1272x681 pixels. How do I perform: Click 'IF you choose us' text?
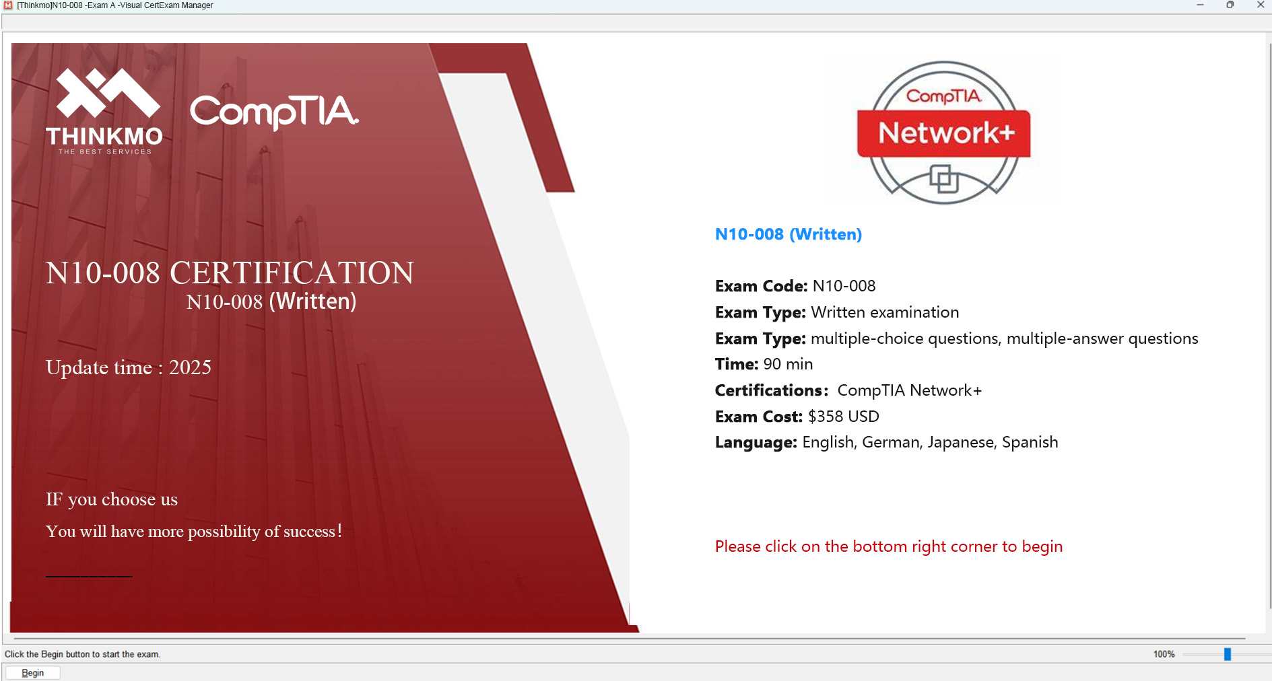tap(112, 499)
